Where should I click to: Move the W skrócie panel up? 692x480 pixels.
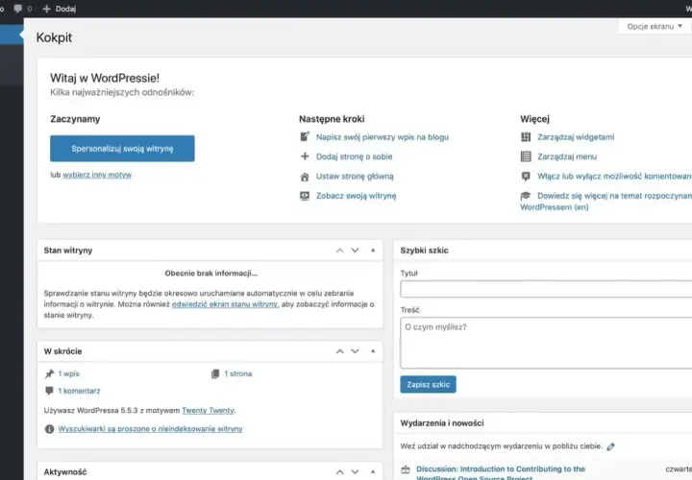click(x=340, y=351)
